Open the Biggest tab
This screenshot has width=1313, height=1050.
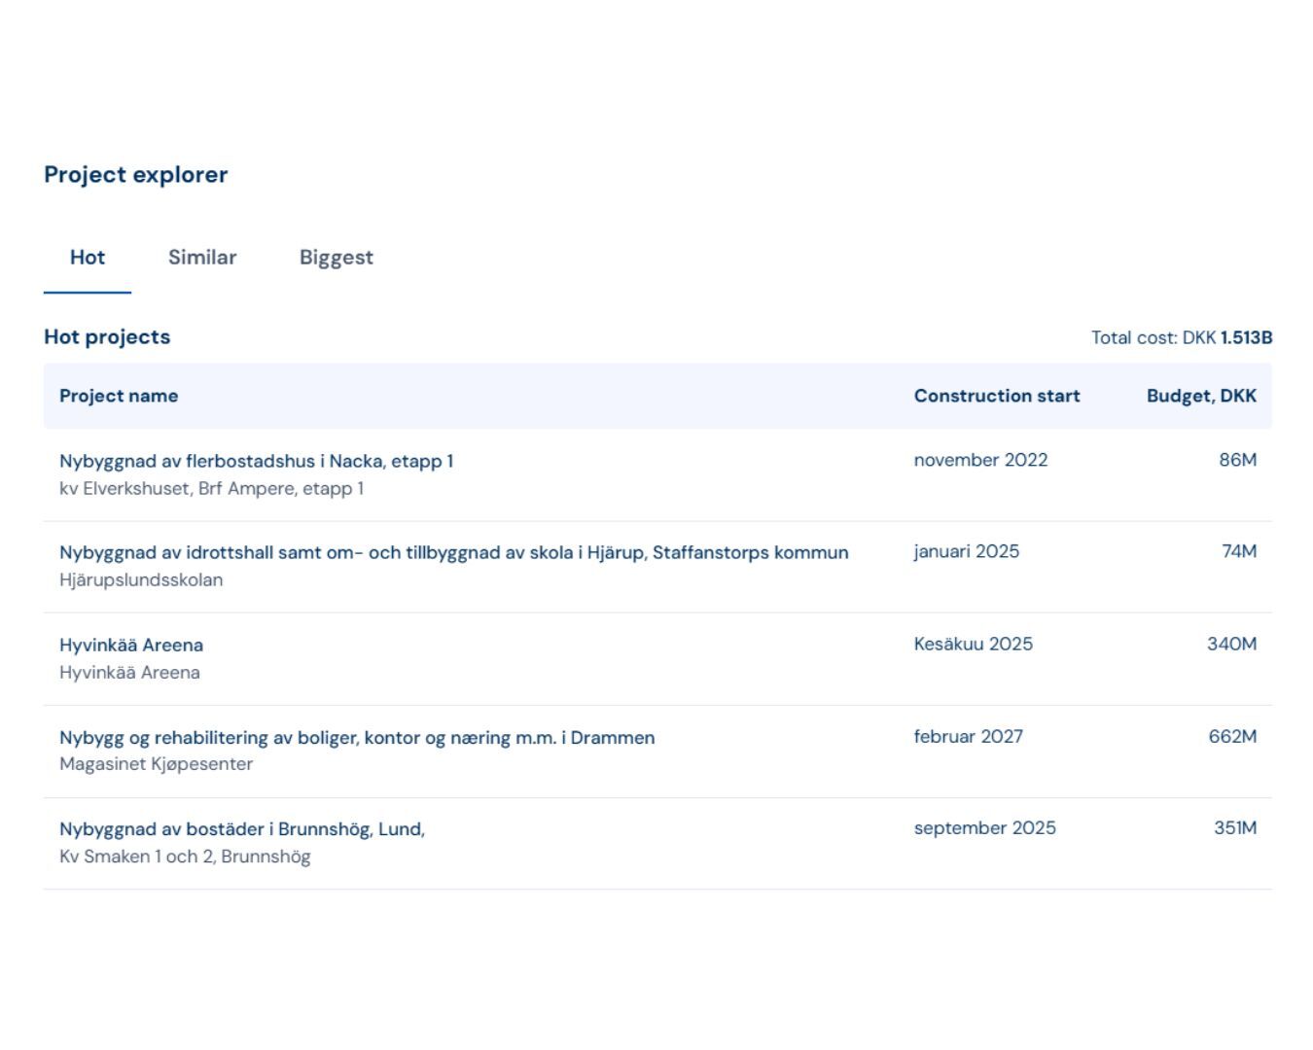(336, 258)
